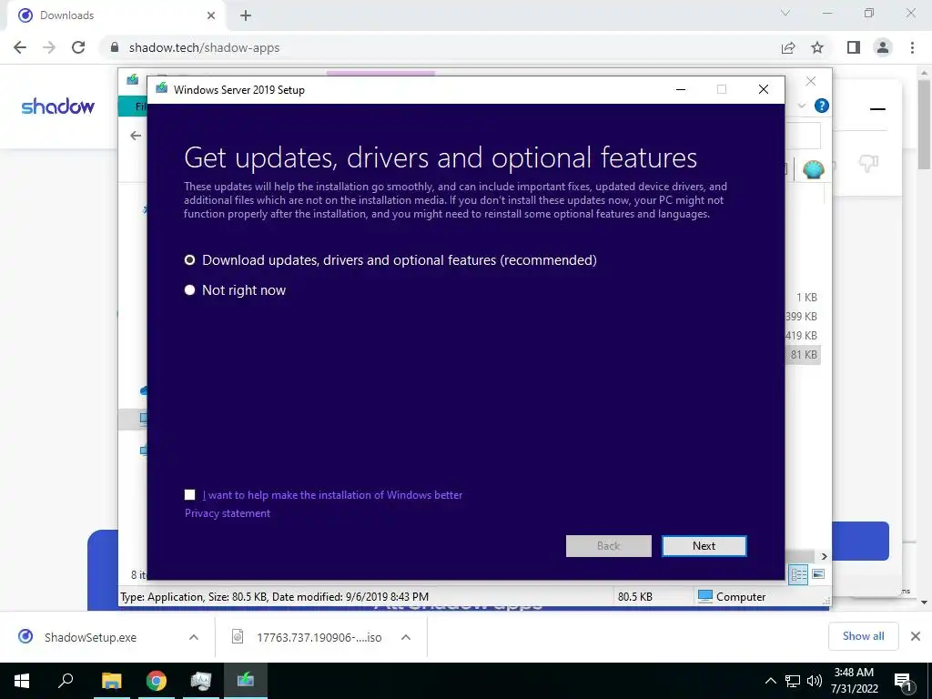Reload the shadow.tech page
932x699 pixels.
pos(78,47)
